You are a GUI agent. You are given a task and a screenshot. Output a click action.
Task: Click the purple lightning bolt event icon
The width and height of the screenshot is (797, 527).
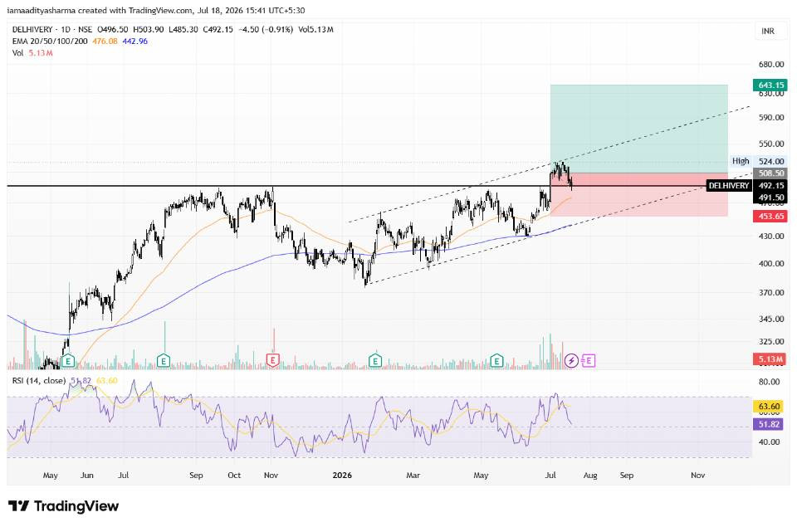point(571,361)
